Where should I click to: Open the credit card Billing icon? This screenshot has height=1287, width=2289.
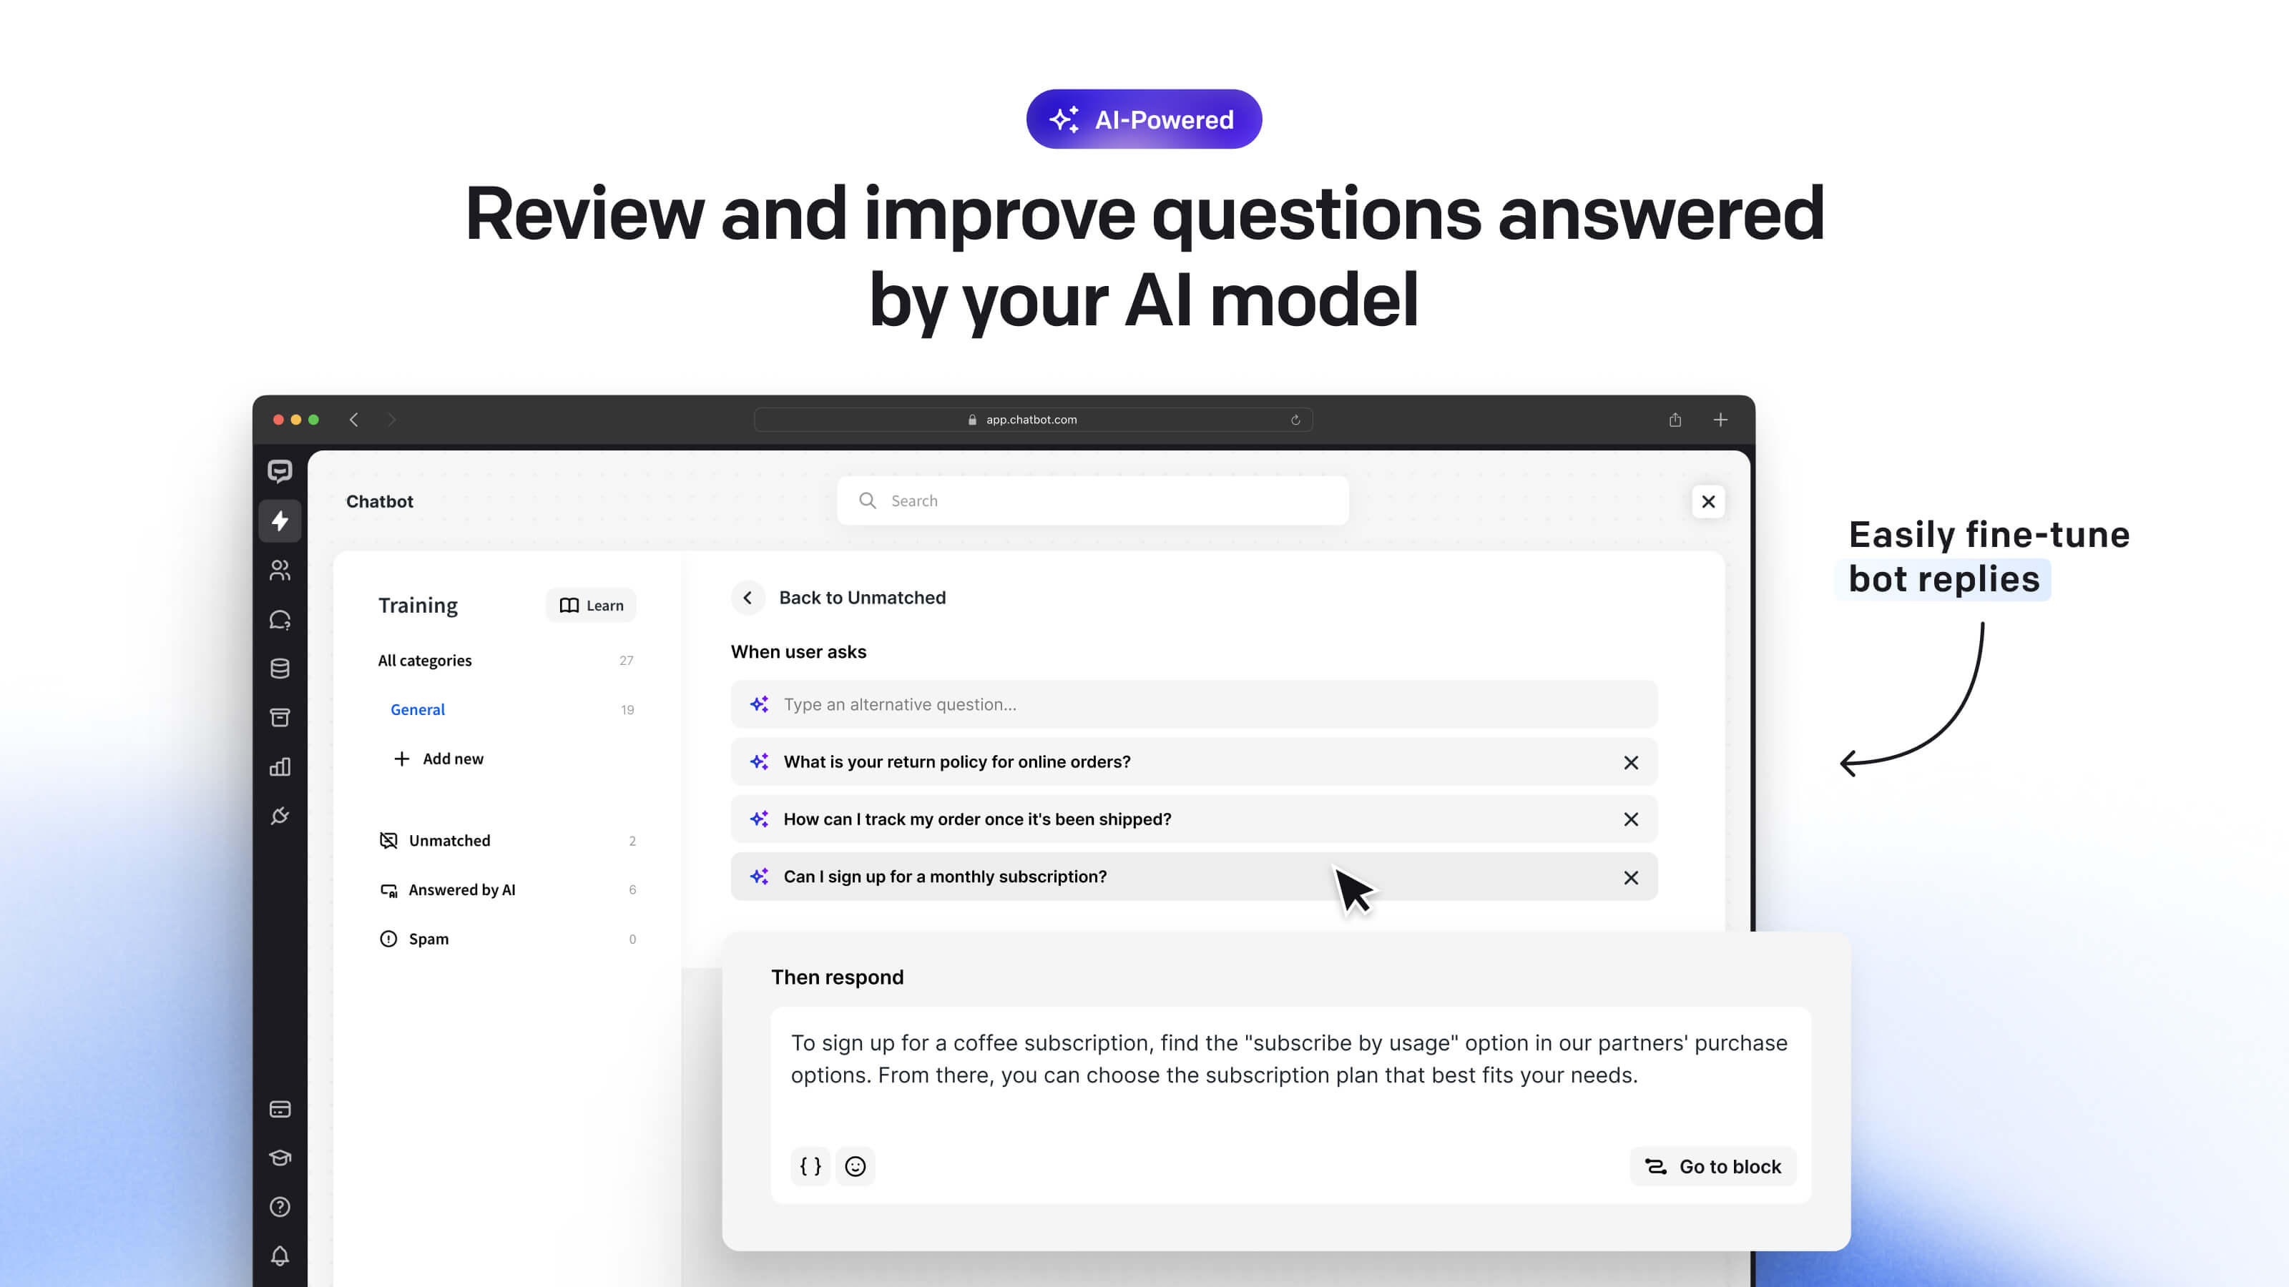pos(280,1110)
